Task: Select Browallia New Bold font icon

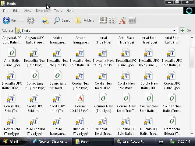Action: [57, 53]
